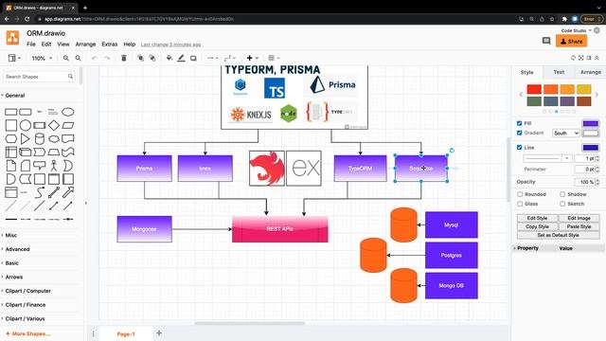Select the diamond shape in General palette

click(54, 125)
